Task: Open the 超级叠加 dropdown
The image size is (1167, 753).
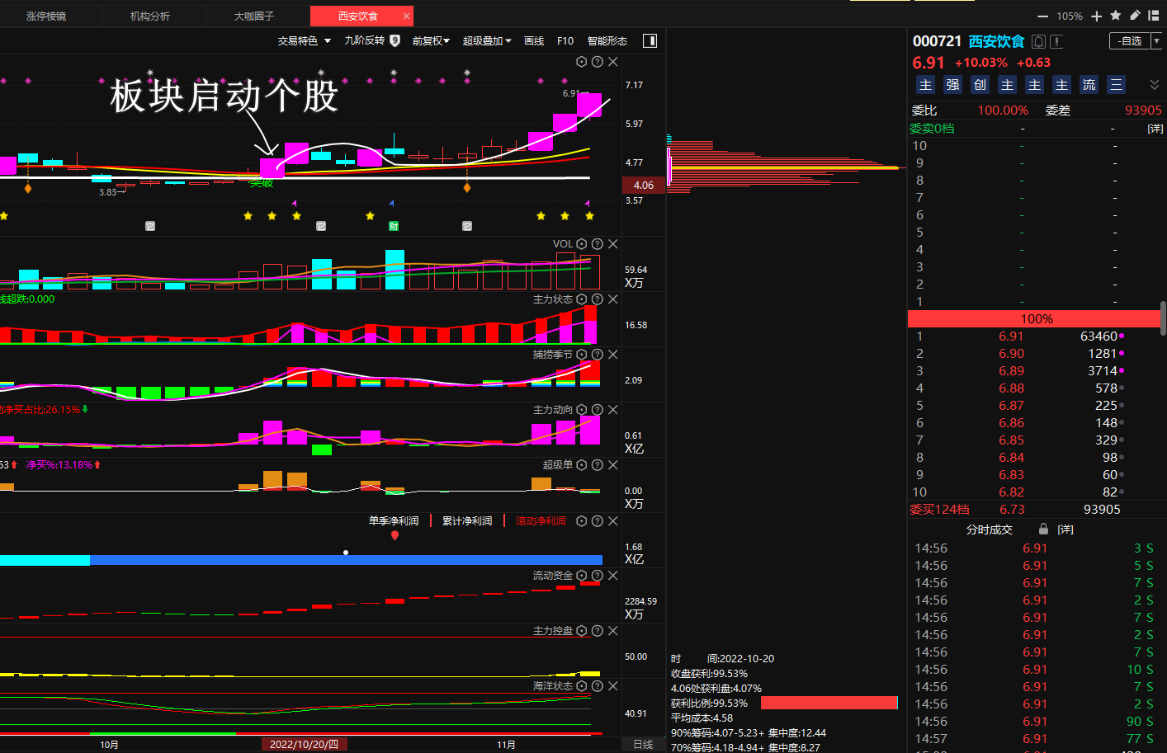Action: [x=487, y=41]
